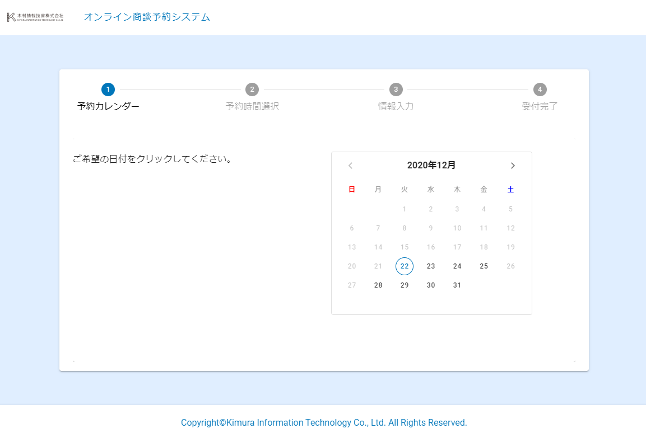The height and width of the screenshot is (438, 646).
Task: Open the オンライン商談予約システム title link
Action: [147, 17]
